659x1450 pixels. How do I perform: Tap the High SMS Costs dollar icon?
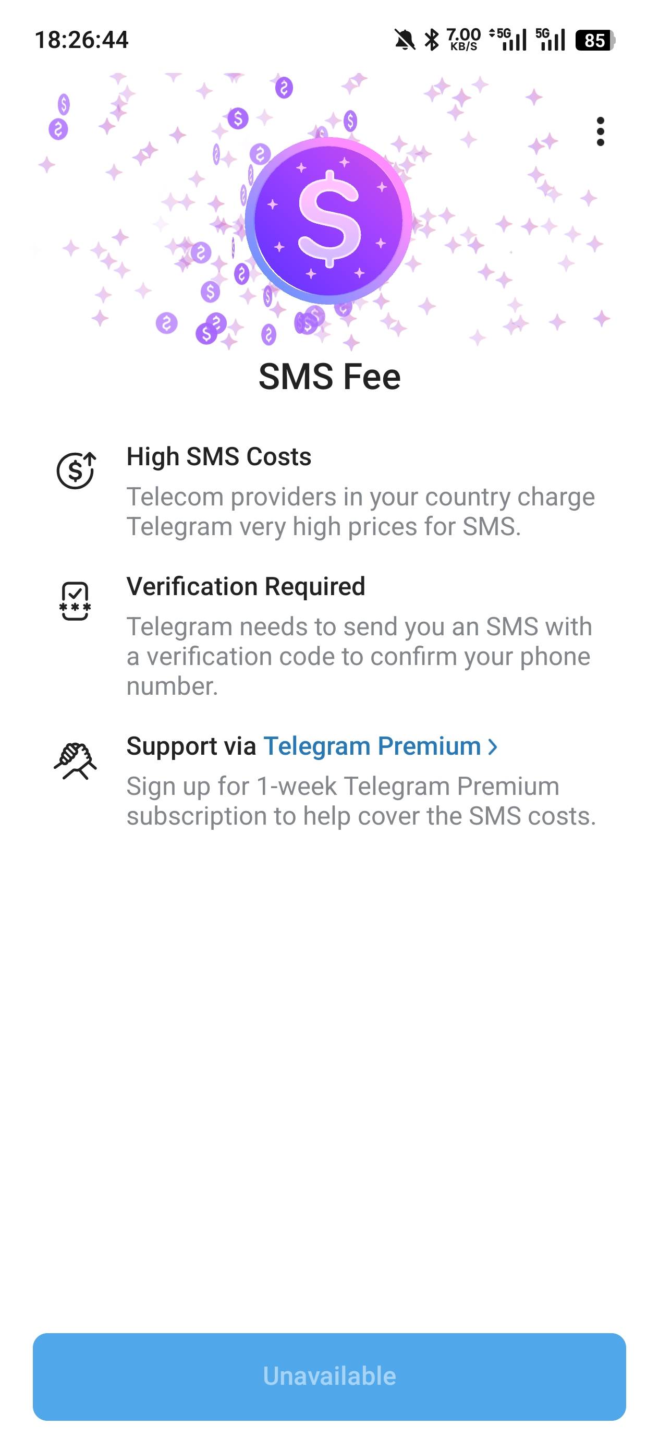76,470
